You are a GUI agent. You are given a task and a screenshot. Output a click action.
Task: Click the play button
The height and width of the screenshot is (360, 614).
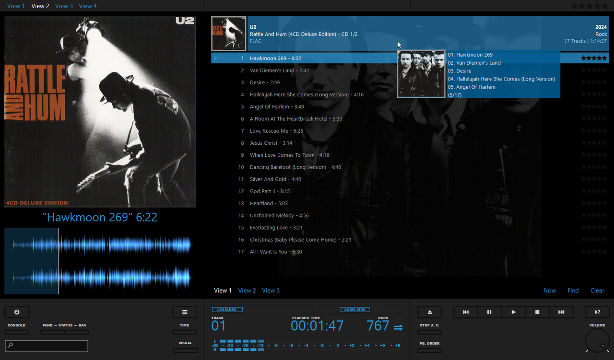coord(513,312)
